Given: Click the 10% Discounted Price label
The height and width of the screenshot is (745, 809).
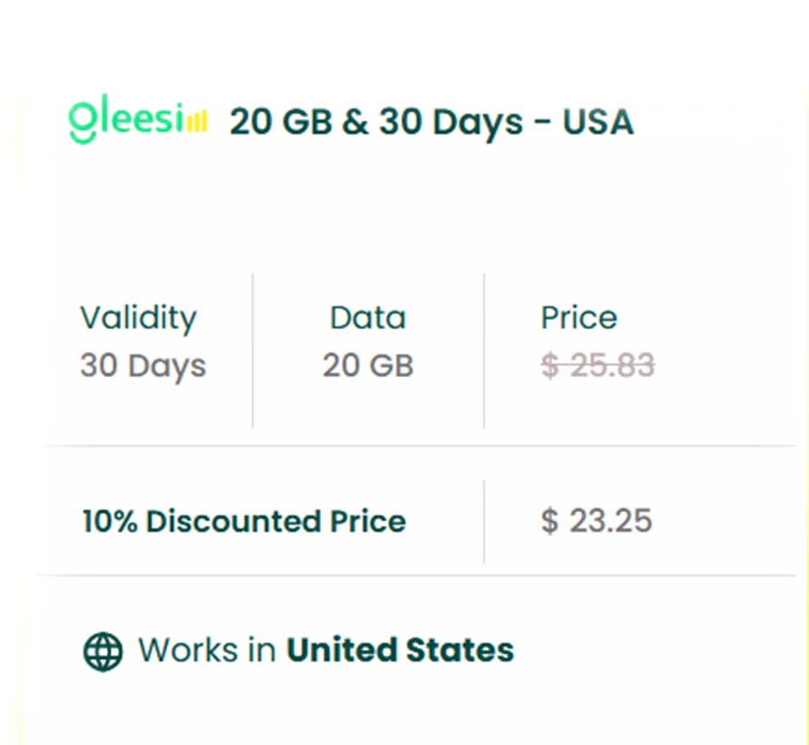Looking at the screenshot, I should click(x=244, y=521).
